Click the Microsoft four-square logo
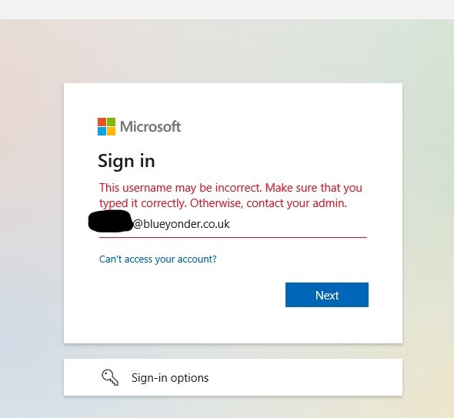Viewport: 454px width, 418px height. [x=106, y=126]
